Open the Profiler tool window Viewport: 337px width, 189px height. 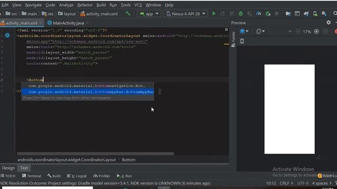click(102, 176)
